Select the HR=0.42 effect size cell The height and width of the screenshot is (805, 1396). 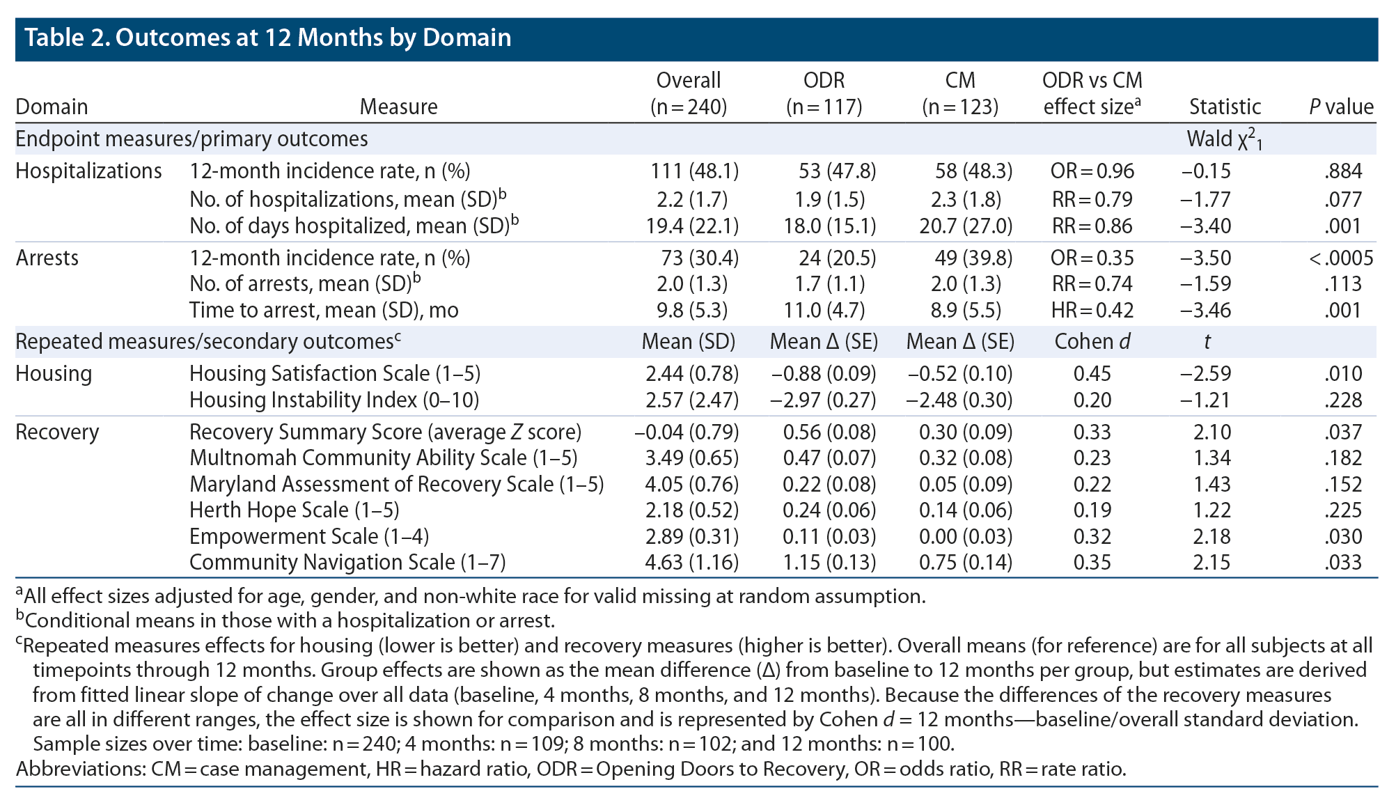[x=1092, y=311]
